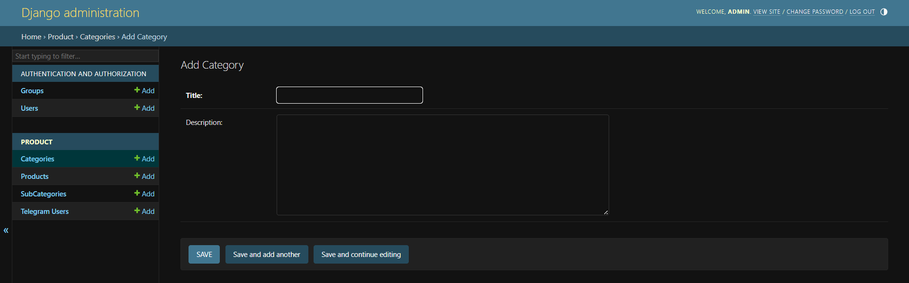Click the Change Password link

[815, 12]
